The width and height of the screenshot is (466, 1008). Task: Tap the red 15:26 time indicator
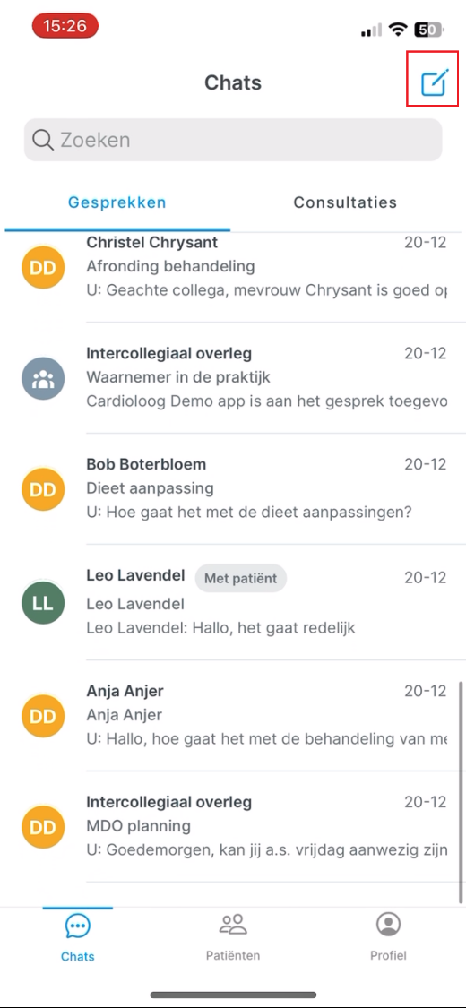[x=65, y=26]
